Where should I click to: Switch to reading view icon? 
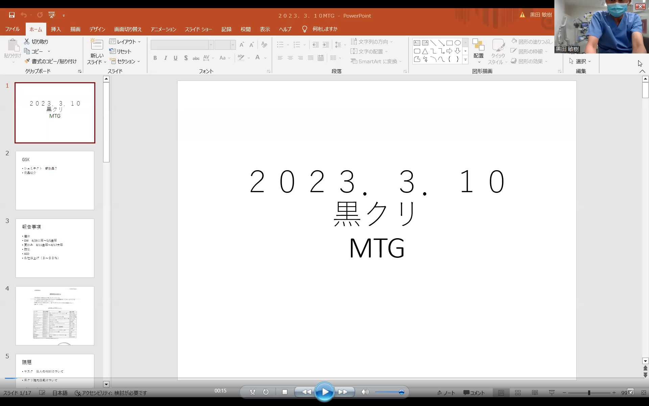click(x=535, y=393)
